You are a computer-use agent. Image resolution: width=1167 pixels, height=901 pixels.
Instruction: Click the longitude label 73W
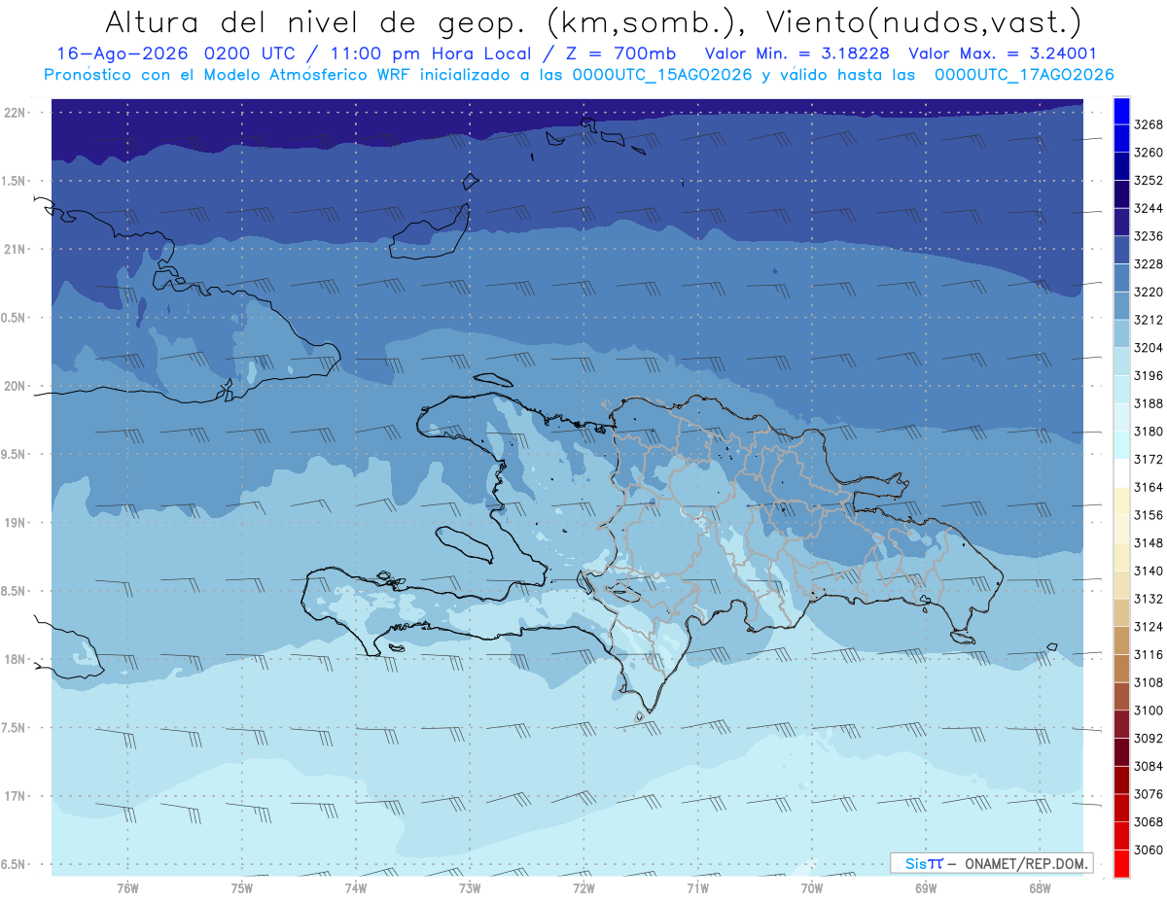(x=470, y=888)
